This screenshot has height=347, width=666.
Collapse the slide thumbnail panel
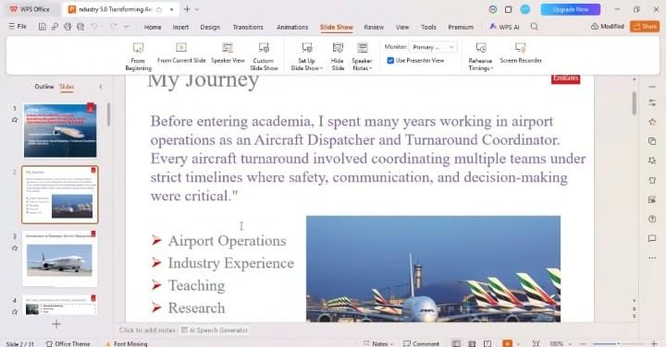click(101, 87)
